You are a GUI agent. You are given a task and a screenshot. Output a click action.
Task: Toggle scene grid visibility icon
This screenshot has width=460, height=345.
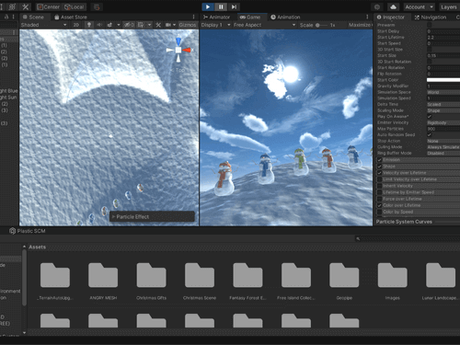(x=141, y=25)
